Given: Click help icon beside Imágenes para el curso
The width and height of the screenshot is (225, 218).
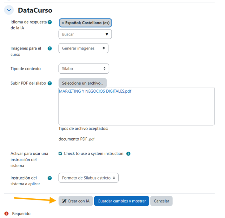Looking at the screenshot, I should point(50,49).
